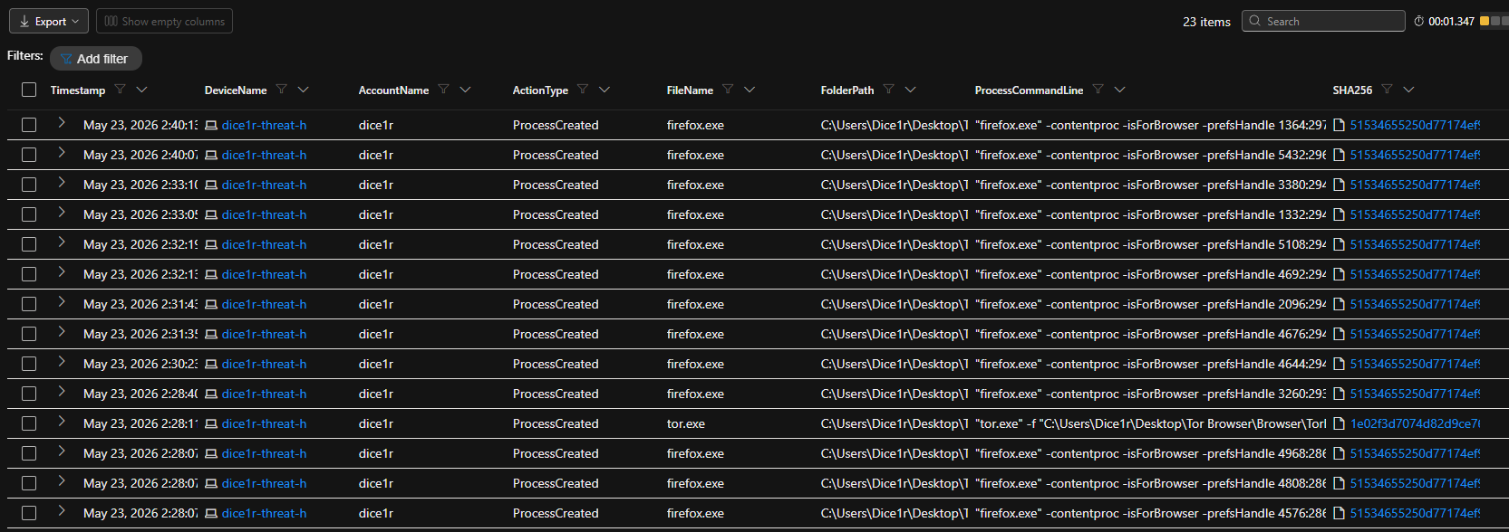Expand the May 23 2:30:23 row
Image resolution: width=1509 pixels, height=532 pixels.
coord(62,362)
